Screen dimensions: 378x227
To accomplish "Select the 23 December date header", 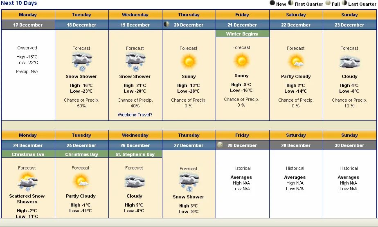I will click(x=350, y=25).
